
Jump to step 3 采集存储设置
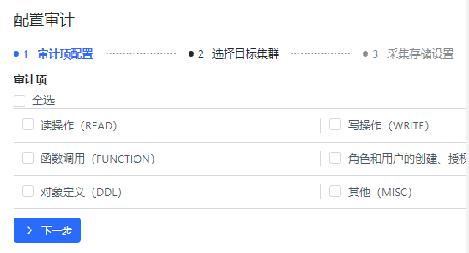[x=419, y=54]
